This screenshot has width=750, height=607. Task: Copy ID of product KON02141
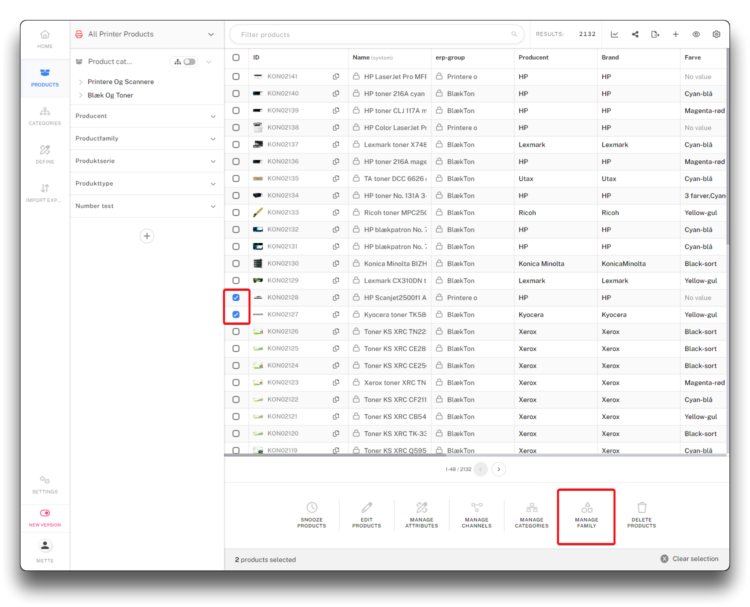[336, 76]
